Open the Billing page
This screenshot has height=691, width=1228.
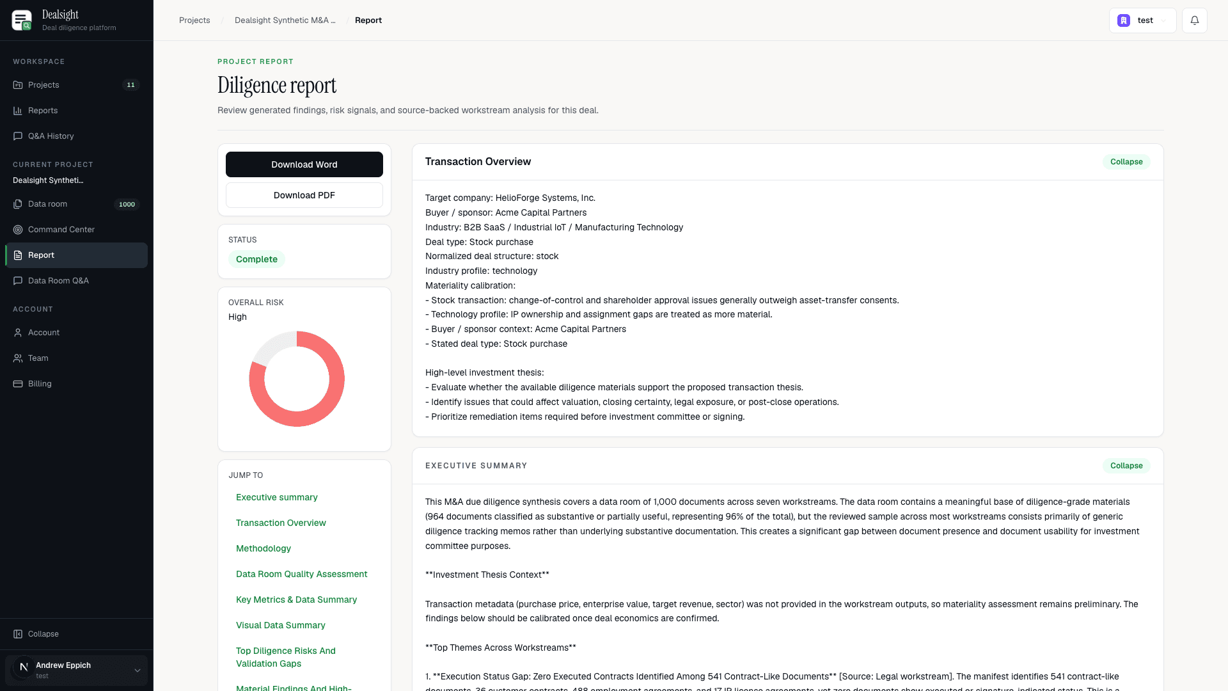click(x=76, y=384)
